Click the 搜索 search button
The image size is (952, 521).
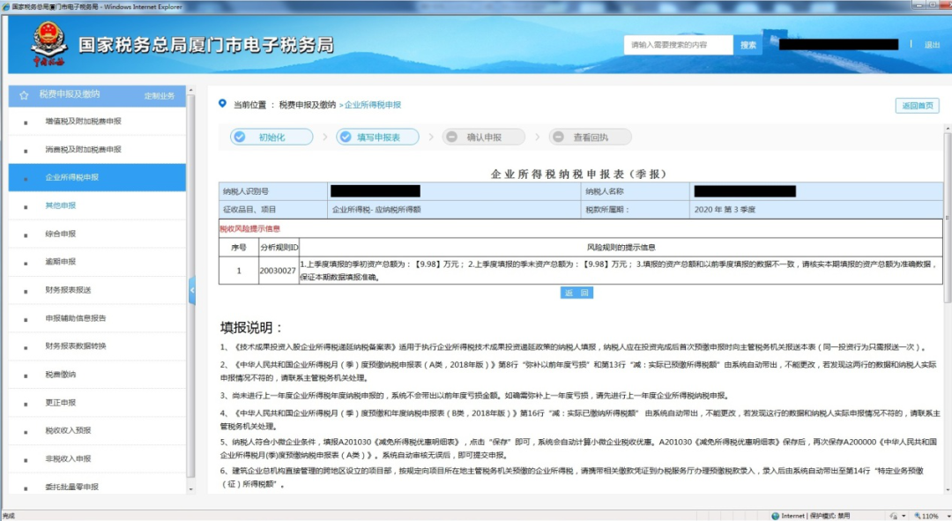(x=748, y=45)
